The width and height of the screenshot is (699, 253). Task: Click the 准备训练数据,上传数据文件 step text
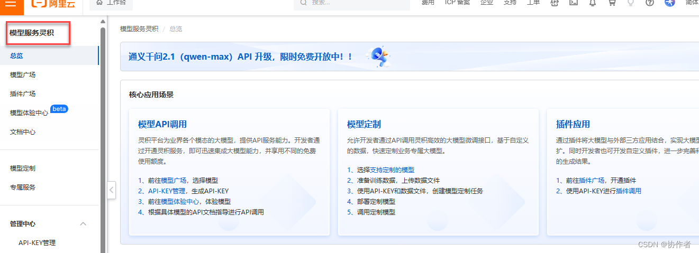point(398,181)
